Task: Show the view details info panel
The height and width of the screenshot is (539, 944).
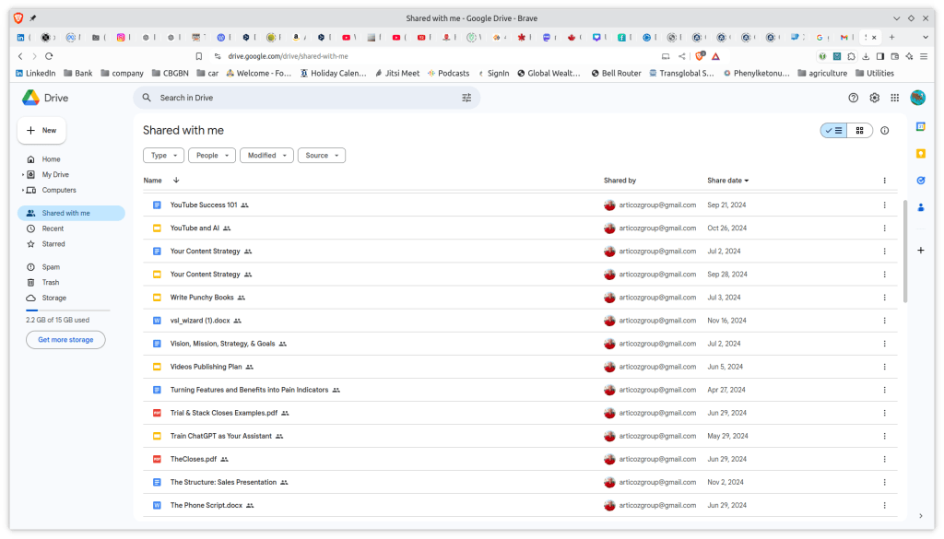Action: [885, 131]
